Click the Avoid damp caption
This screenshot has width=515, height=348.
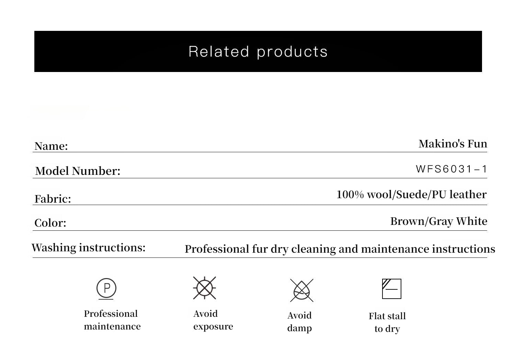point(299,322)
